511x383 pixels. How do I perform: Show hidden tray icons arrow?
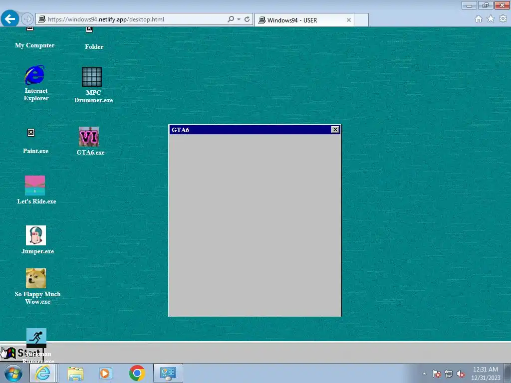tap(424, 374)
